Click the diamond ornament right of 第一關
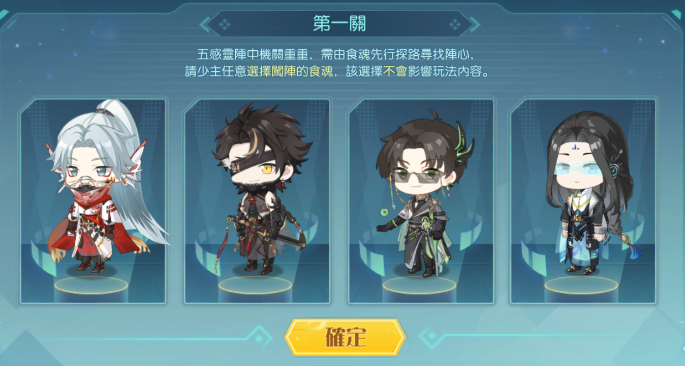Screen dimensions: 685x366 tap(455, 24)
